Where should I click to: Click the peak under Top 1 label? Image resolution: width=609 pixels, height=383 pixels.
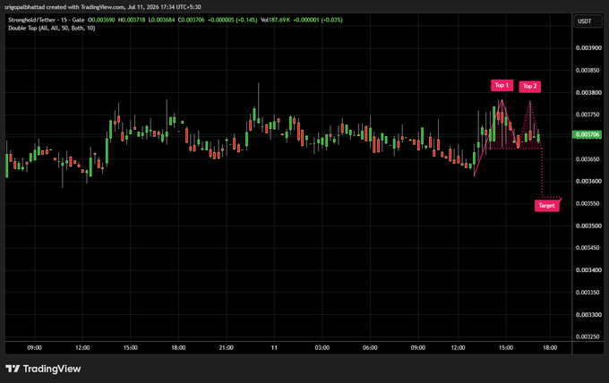click(502, 100)
